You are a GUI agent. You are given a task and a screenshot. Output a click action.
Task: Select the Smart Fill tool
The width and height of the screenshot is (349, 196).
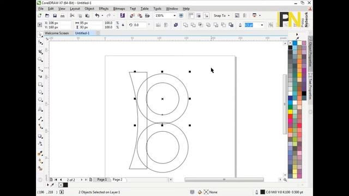40,168
